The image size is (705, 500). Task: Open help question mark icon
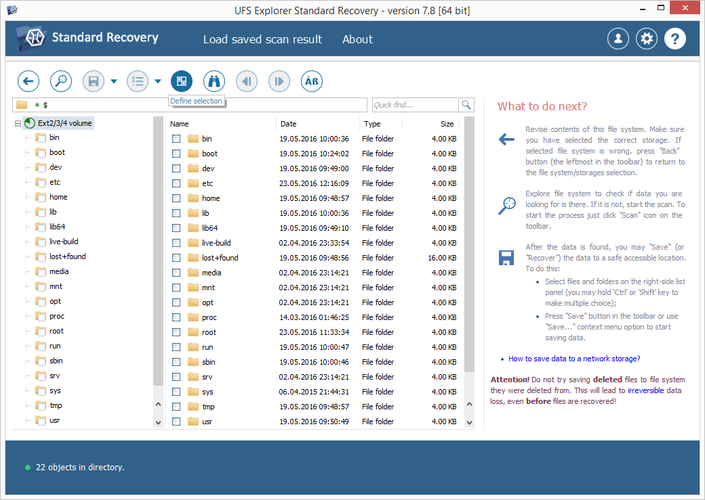coord(675,39)
